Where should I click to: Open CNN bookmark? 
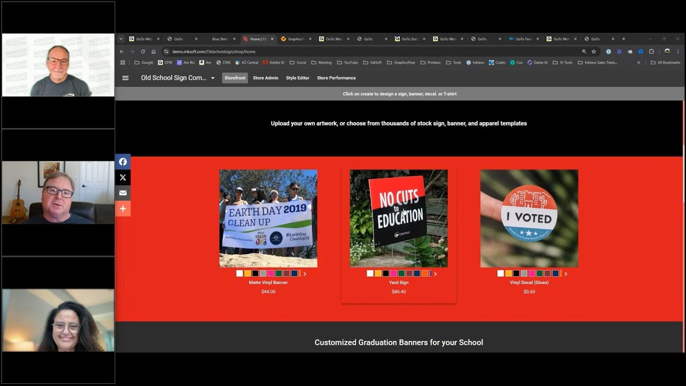click(x=223, y=62)
